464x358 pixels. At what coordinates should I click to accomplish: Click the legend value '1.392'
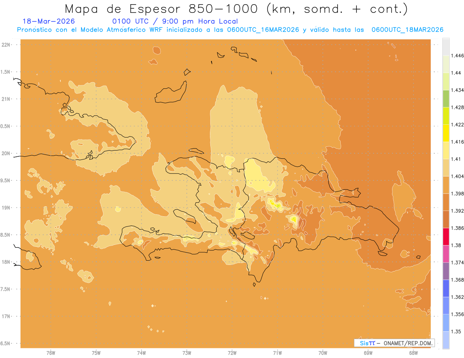[458, 211]
